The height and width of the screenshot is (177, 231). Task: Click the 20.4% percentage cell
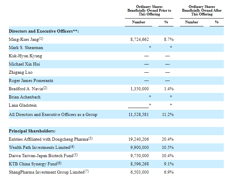point(168,139)
